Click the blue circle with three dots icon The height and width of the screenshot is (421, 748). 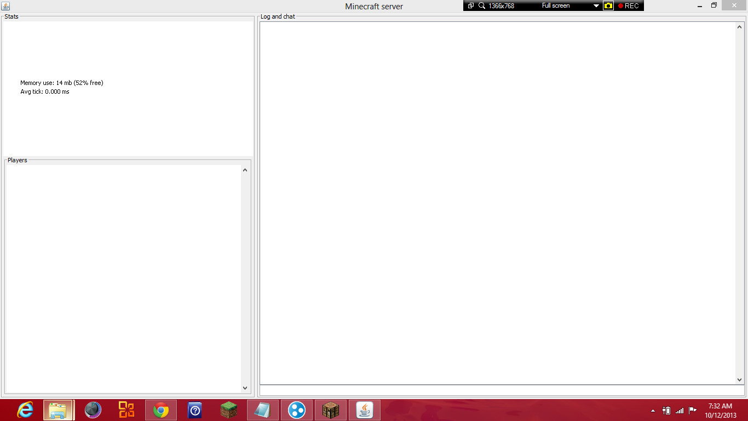point(297,410)
